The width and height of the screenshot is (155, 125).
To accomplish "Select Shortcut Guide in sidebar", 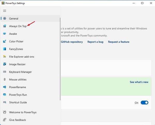I will click(18, 102).
